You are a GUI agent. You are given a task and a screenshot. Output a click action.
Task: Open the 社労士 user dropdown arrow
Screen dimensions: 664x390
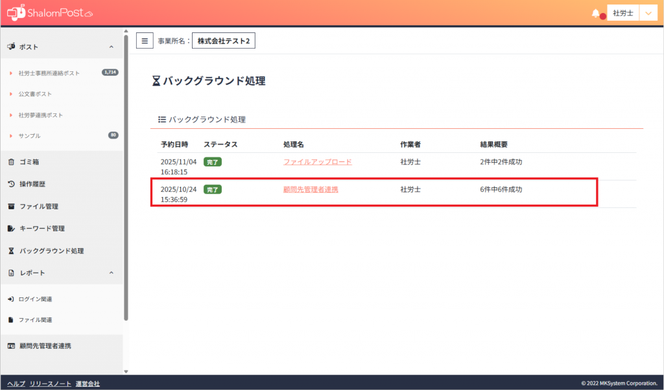point(649,13)
